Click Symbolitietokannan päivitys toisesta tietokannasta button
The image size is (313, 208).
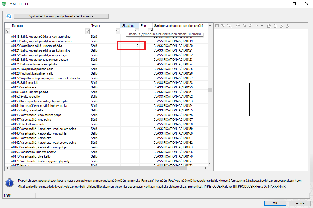coord(61,16)
